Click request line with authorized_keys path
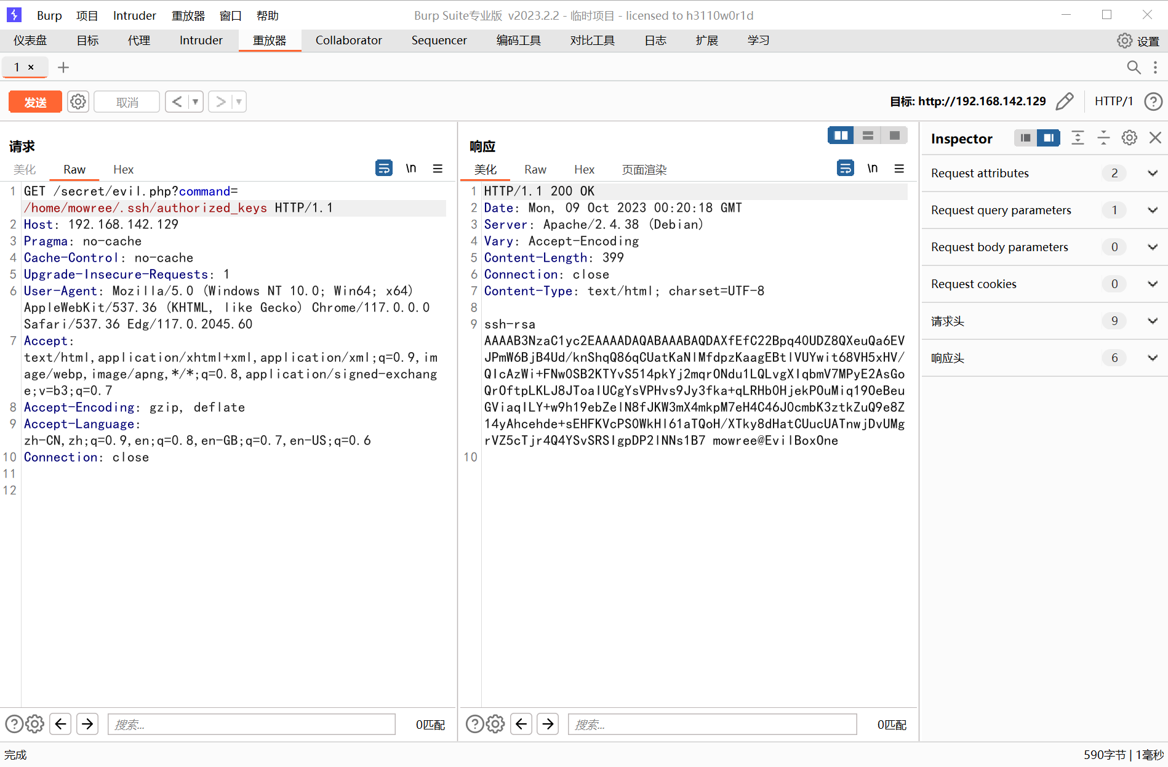This screenshot has width=1168, height=767. coord(178,207)
